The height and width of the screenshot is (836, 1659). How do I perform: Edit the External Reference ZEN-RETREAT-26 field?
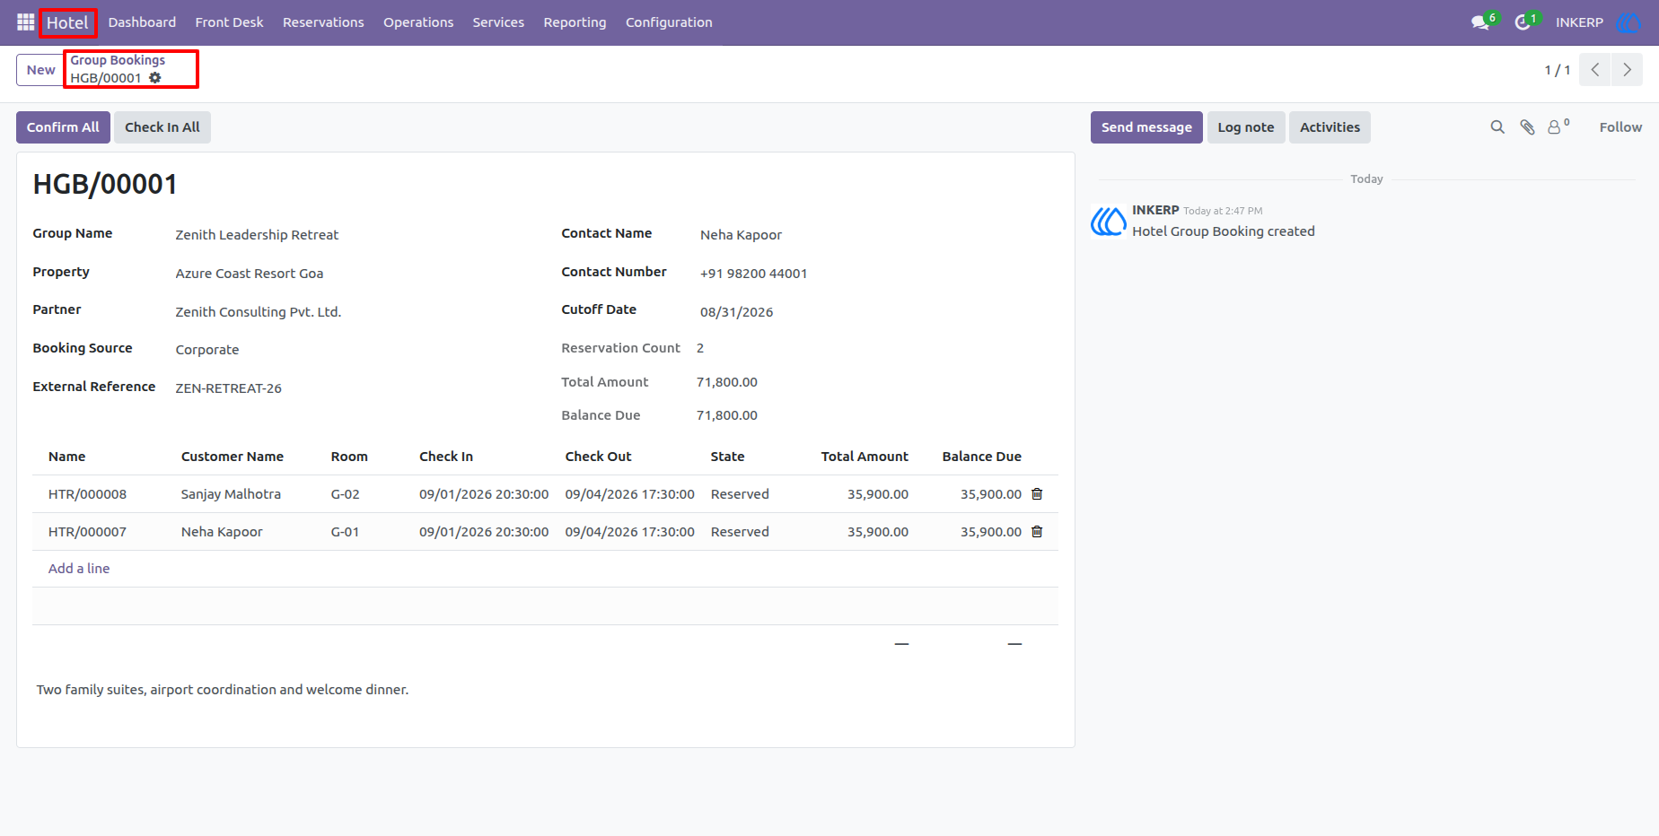[350, 388]
